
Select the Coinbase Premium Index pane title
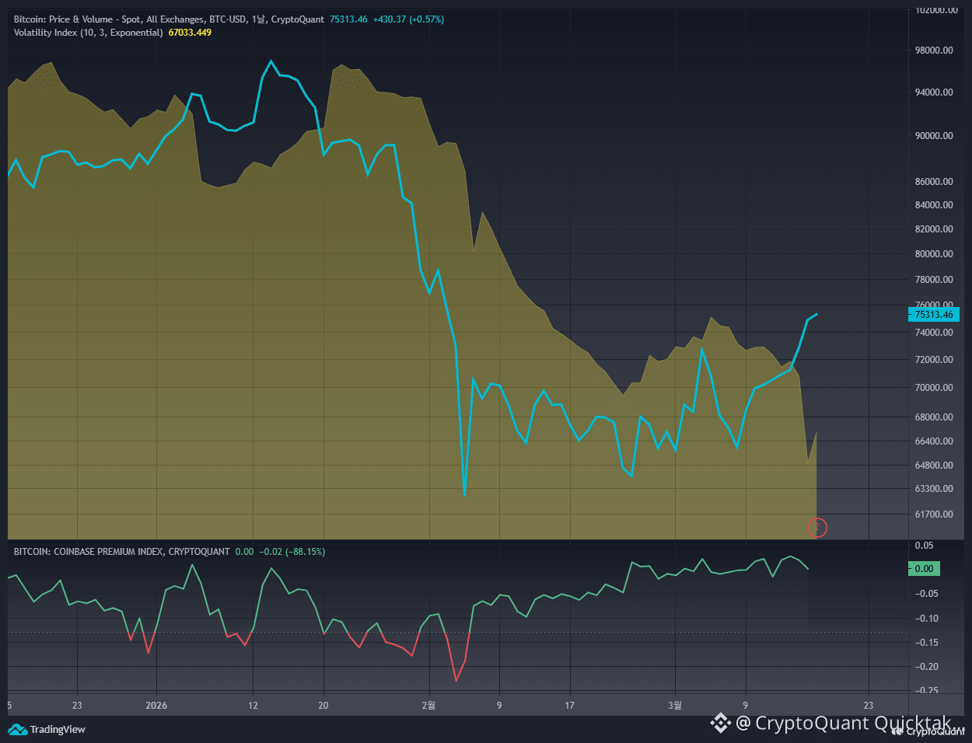(122, 552)
